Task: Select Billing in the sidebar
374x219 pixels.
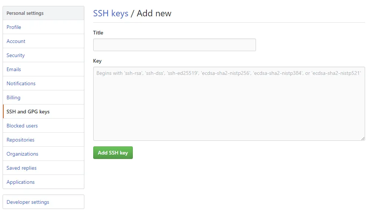Action: pyautogui.click(x=13, y=97)
